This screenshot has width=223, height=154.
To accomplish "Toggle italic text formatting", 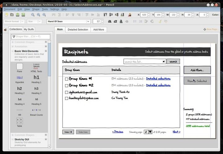I will (x=115, y=21).
